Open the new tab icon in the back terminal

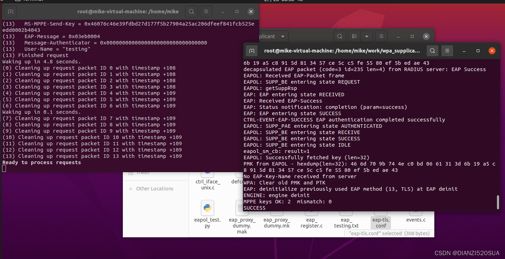(10, 11)
